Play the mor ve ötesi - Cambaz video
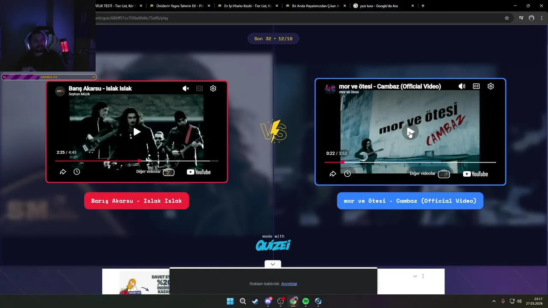 tap(410, 132)
